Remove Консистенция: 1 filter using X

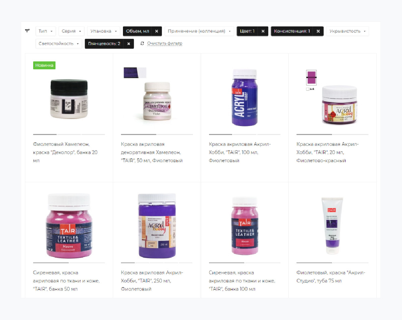tap(318, 31)
